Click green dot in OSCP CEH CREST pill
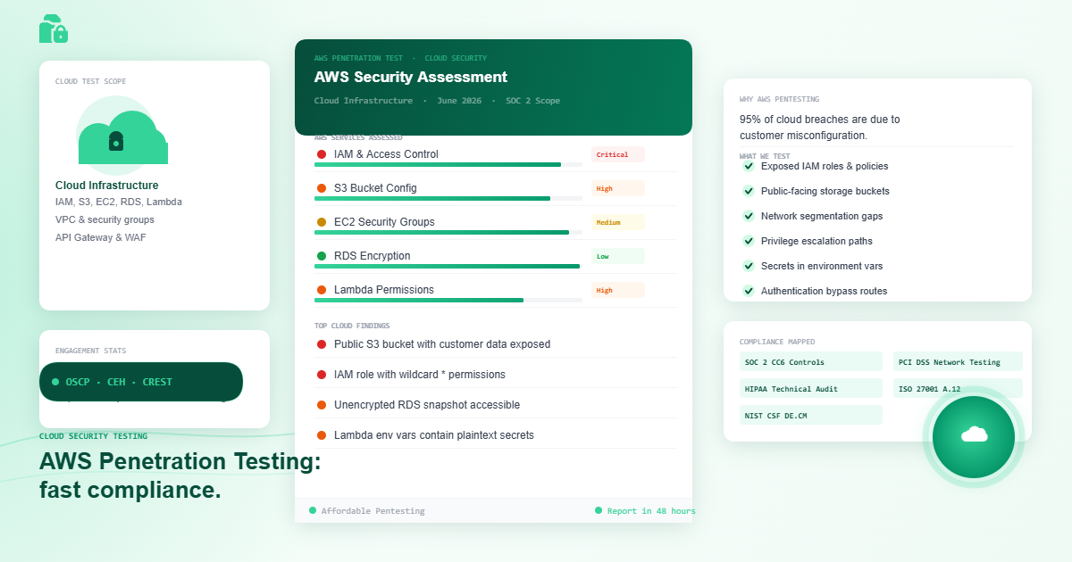The height and width of the screenshot is (562, 1072). 55,382
